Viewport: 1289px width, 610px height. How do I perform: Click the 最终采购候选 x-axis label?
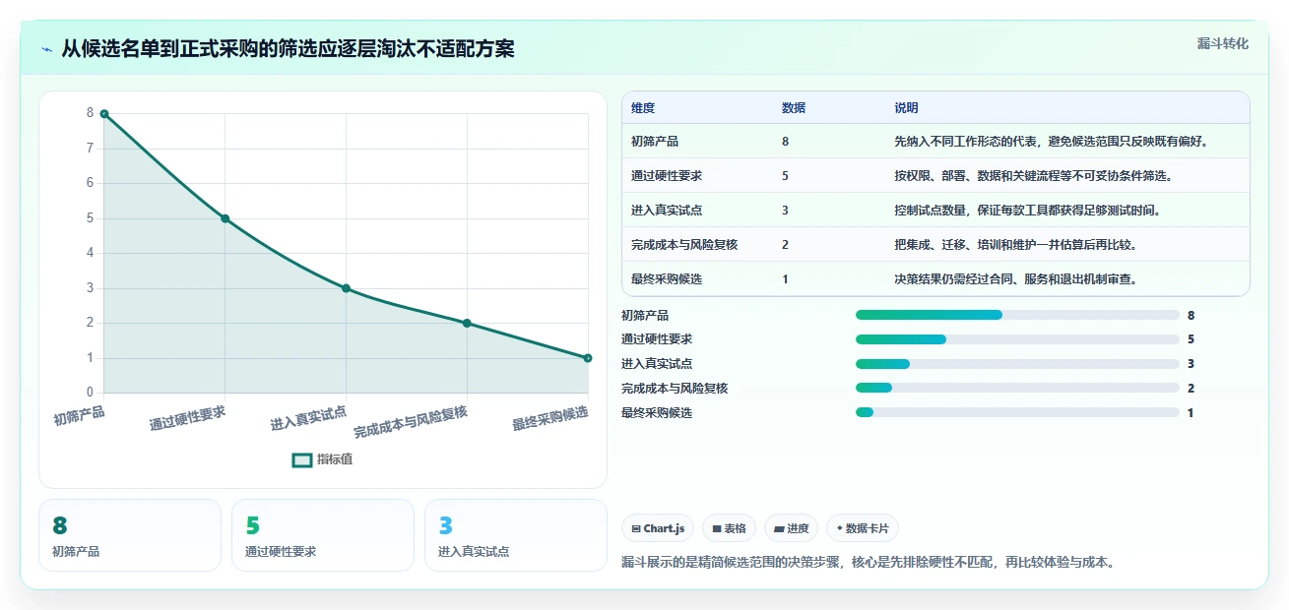549,418
